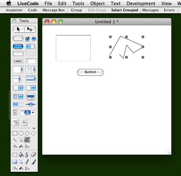Select the text entry field tool
The image size is (181, 176).
tap(31, 61)
